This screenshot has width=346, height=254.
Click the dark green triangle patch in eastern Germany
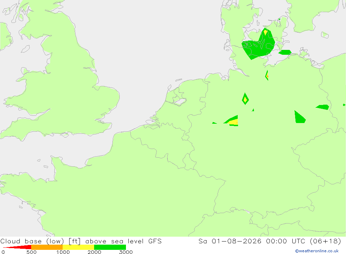(299, 117)
